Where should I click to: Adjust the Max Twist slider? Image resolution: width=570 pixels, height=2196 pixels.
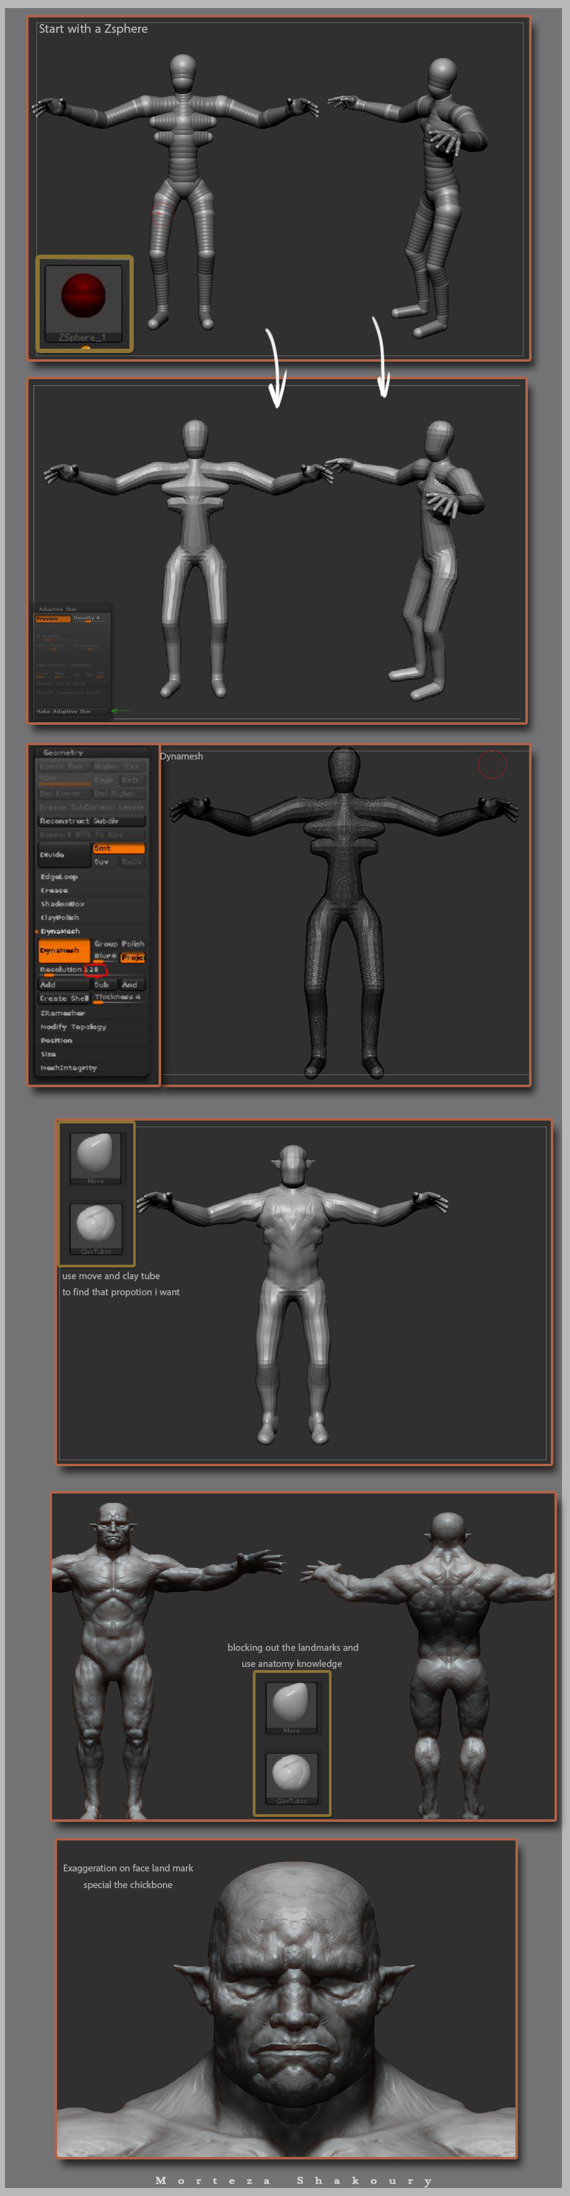point(53,647)
